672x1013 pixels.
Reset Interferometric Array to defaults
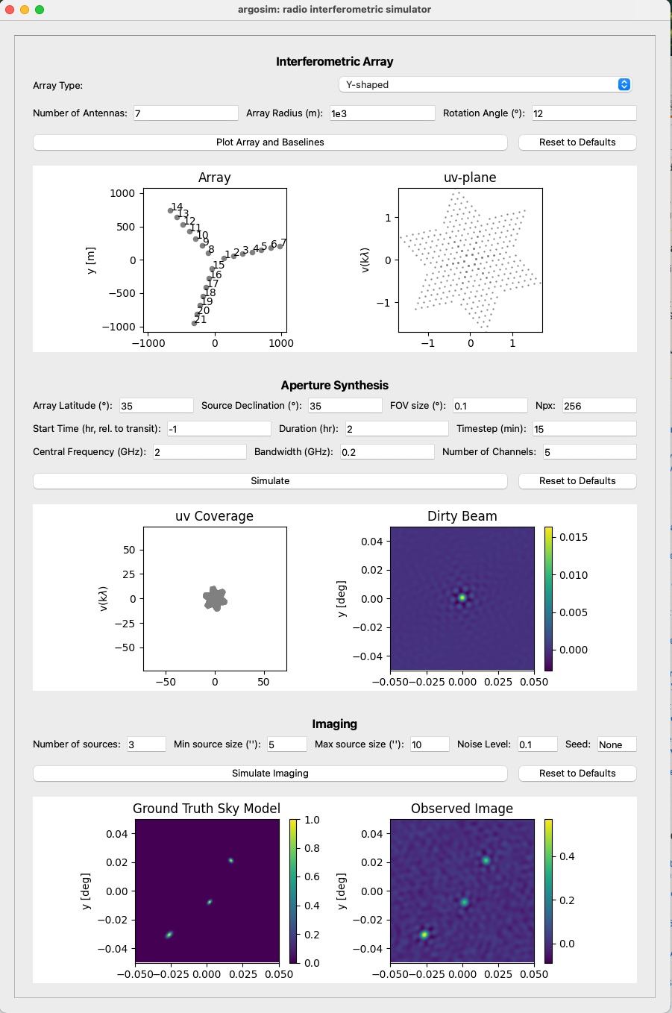[577, 142]
